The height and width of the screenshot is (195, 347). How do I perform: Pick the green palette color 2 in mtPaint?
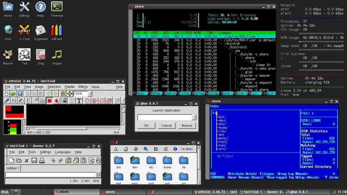[13, 130]
